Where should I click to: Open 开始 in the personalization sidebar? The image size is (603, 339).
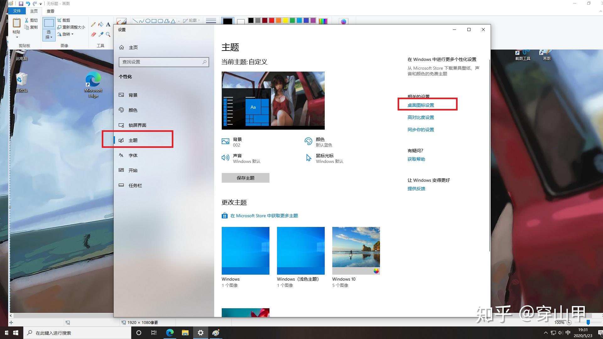(x=164, y=170)
